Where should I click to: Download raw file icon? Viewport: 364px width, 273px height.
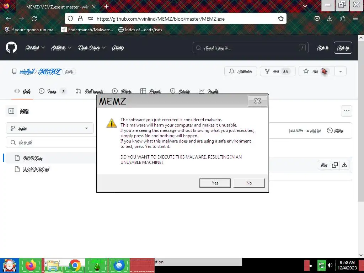[x=344, y=165]
